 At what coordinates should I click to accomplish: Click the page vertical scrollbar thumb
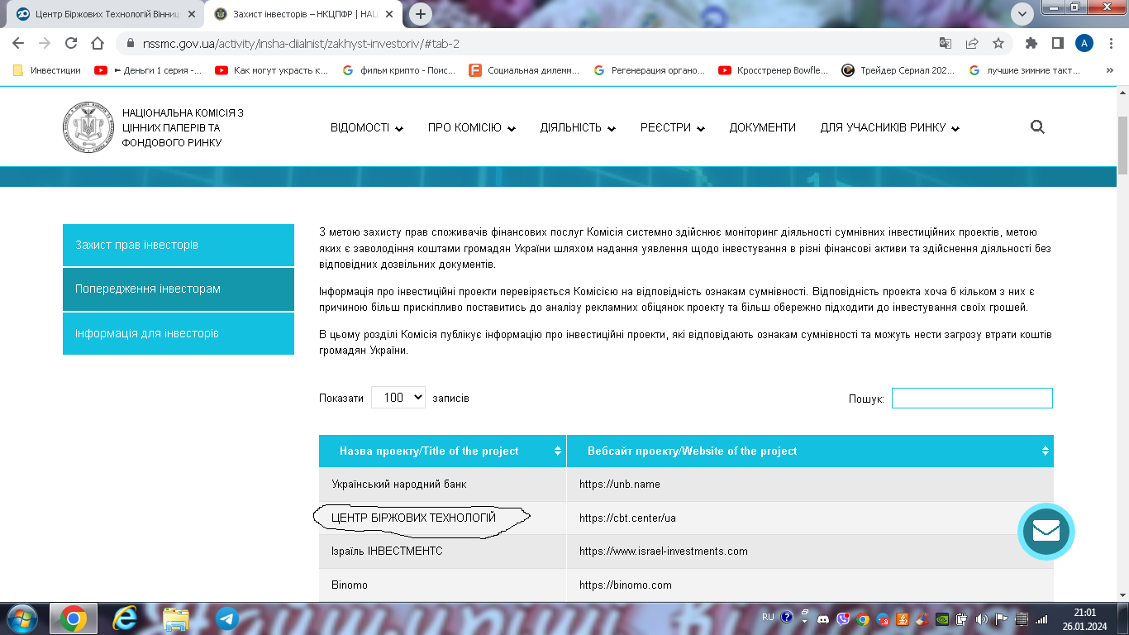pos(1122,145)
